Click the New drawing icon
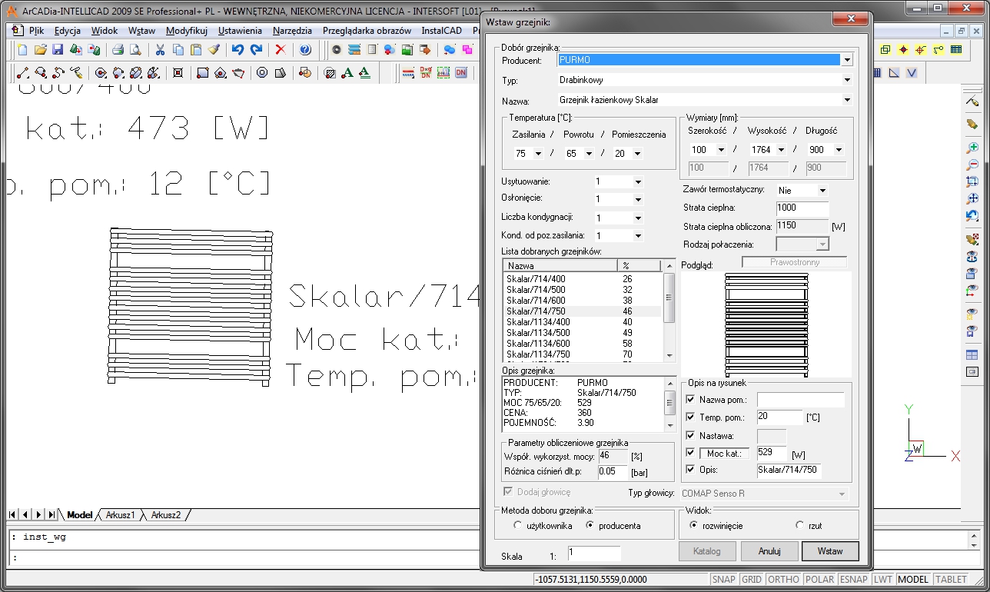The height and width of the screenshot is (592, 990). click(22, 50)
